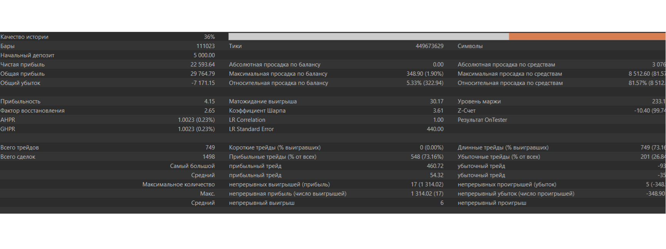Click the gross loss value -7 171.15
Screen dimensions: 666x249
tap(203, 83)
